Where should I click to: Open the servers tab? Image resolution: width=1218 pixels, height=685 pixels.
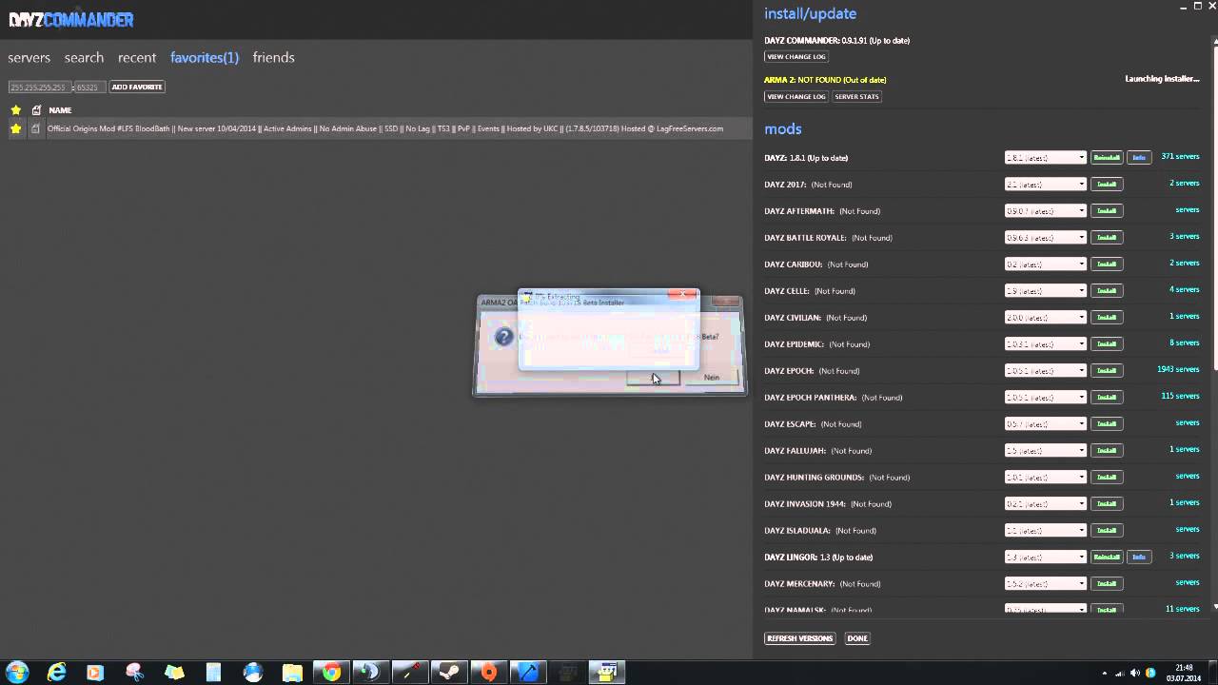tap(29, 58)
